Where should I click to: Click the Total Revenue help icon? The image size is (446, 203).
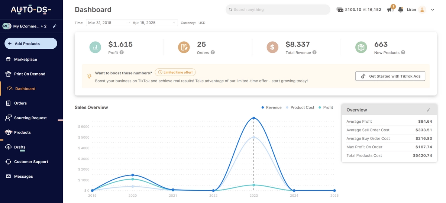tap(314, 52)
